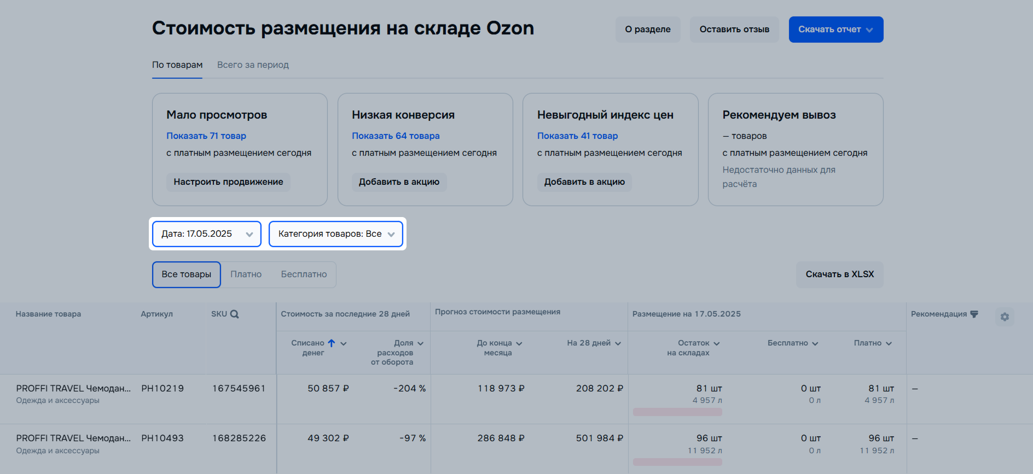Select the Все товары filter tab

click(187, 274)
